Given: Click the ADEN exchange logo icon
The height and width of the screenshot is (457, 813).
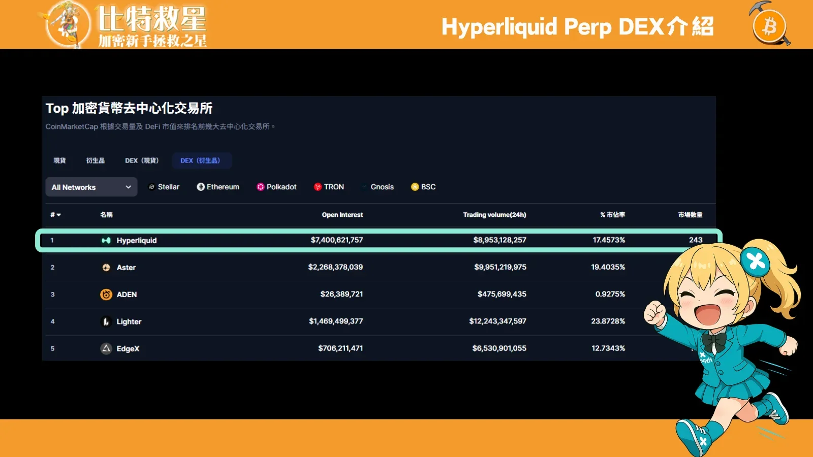Looking at the screenshot, I should tap(106, 295).
